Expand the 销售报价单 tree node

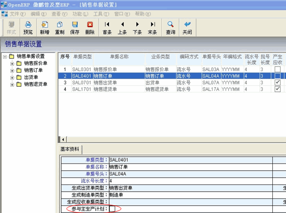click(x=12, y=64)
